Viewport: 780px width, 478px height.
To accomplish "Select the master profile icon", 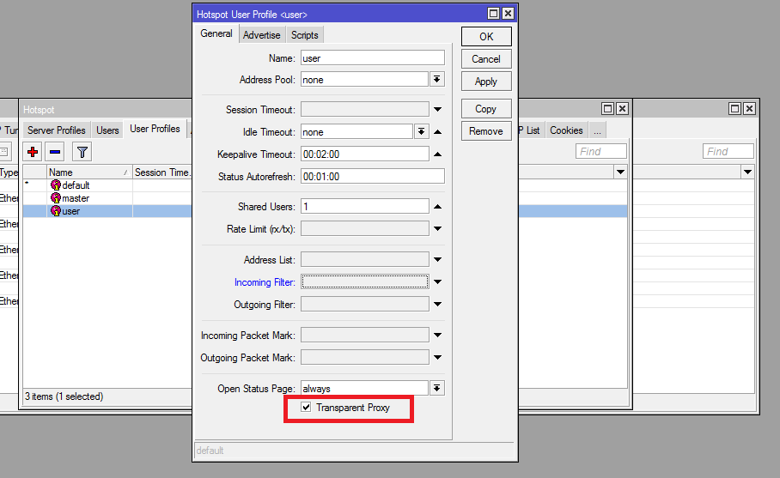I will pos(56,198).
